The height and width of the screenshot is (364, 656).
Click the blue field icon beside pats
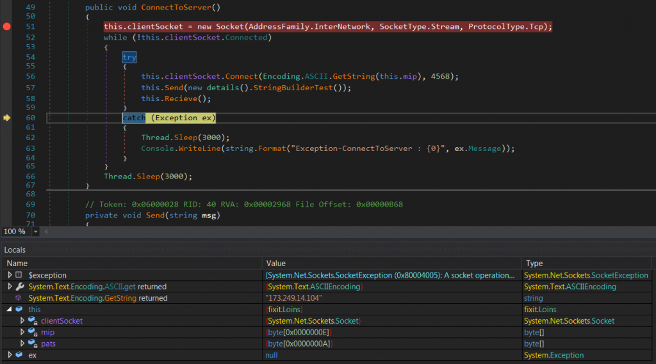pyautogui.click(x=32, y=344)
